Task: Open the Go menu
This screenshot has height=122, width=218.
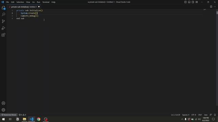Action: point(33,2)
